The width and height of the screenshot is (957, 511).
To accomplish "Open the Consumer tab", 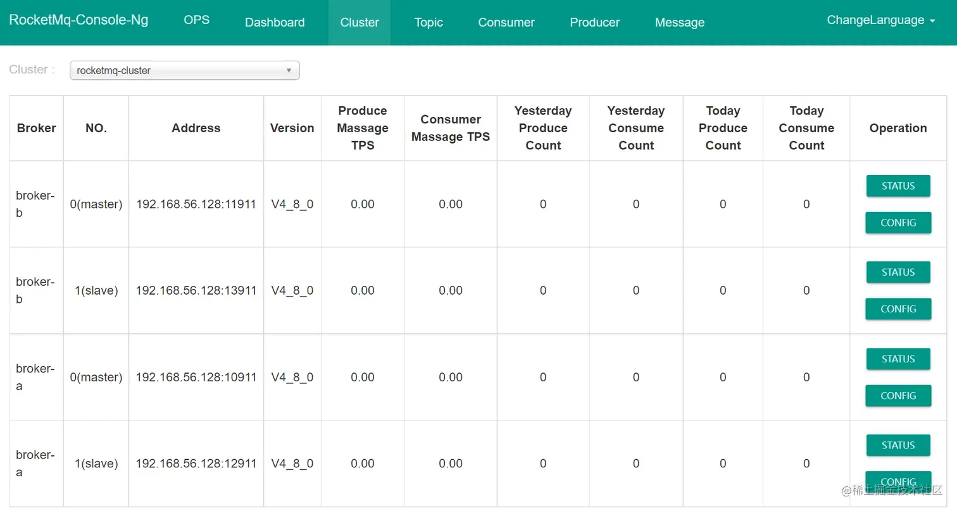I will click(x=506, y=23).
